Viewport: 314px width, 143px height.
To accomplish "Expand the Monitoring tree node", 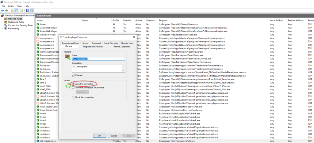I will 2,29.
